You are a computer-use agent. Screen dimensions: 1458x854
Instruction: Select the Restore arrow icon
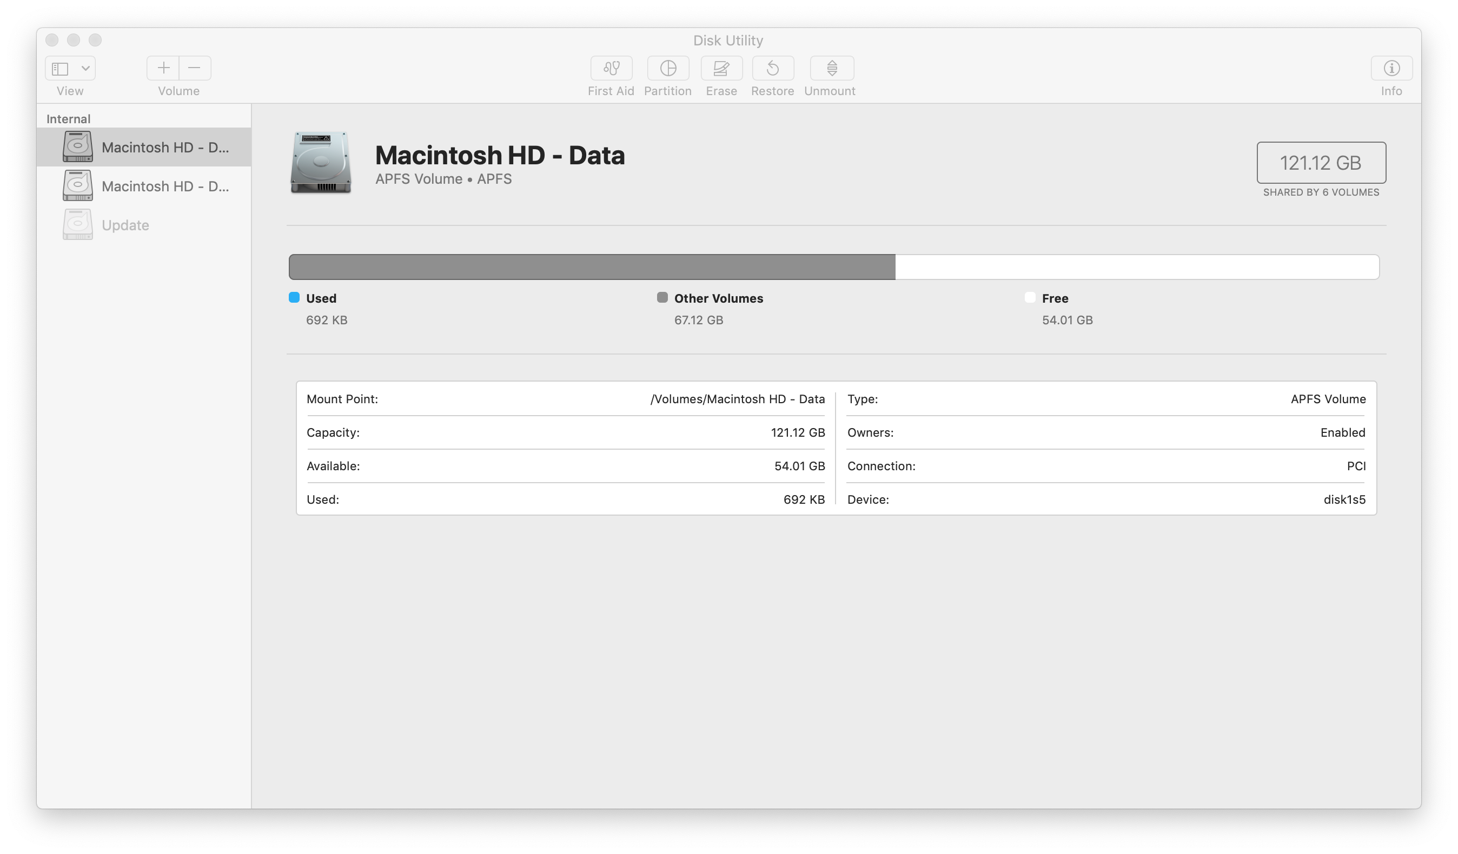(x=772, y=68)
